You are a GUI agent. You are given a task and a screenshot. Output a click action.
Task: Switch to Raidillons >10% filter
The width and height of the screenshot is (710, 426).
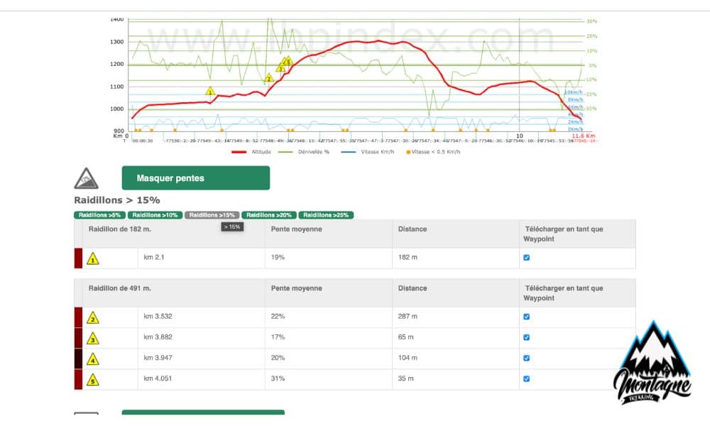(155, 215)
